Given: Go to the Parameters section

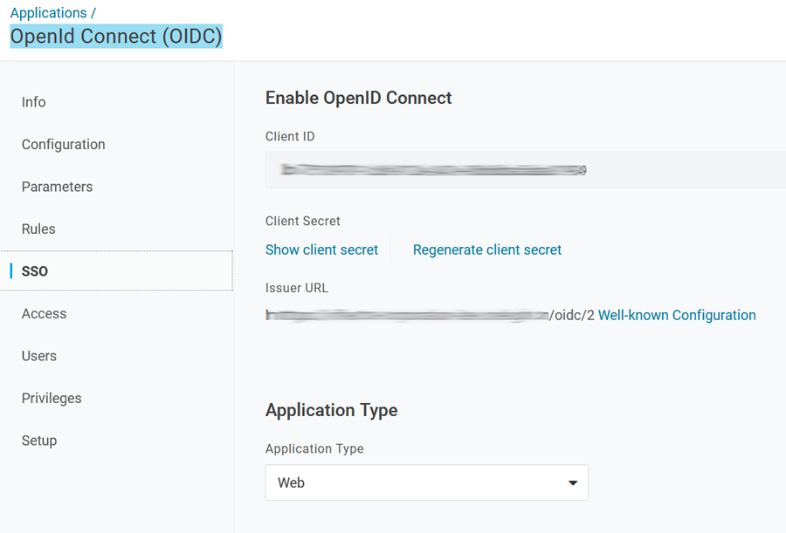Looking at the screenshot, I should click(x=57, y=187).
